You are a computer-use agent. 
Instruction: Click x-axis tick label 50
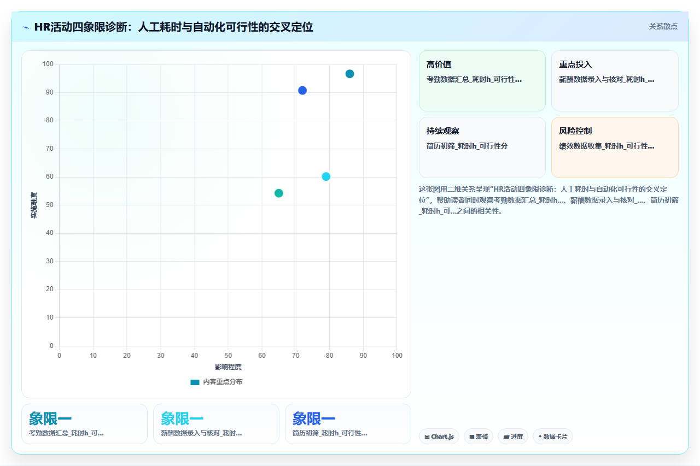point(228,356)
